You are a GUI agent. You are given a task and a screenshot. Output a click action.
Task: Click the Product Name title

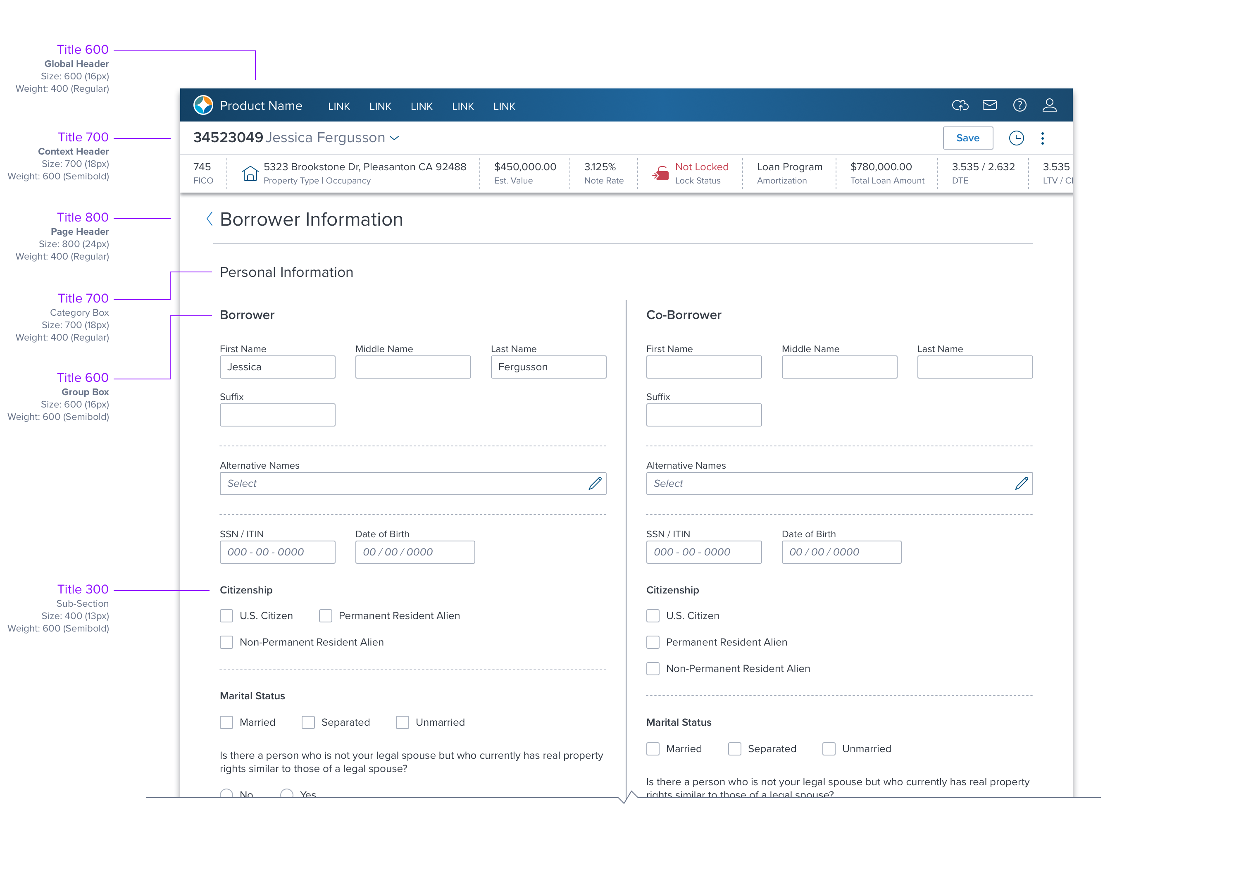pyautogui.click(x=261, y=105)
